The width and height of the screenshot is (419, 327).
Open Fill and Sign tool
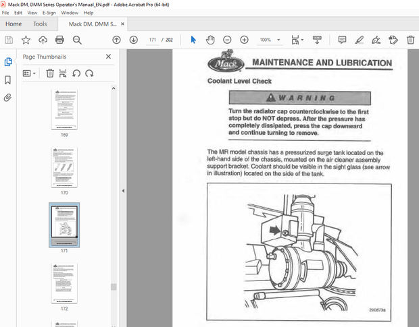[x=376, y=40]
